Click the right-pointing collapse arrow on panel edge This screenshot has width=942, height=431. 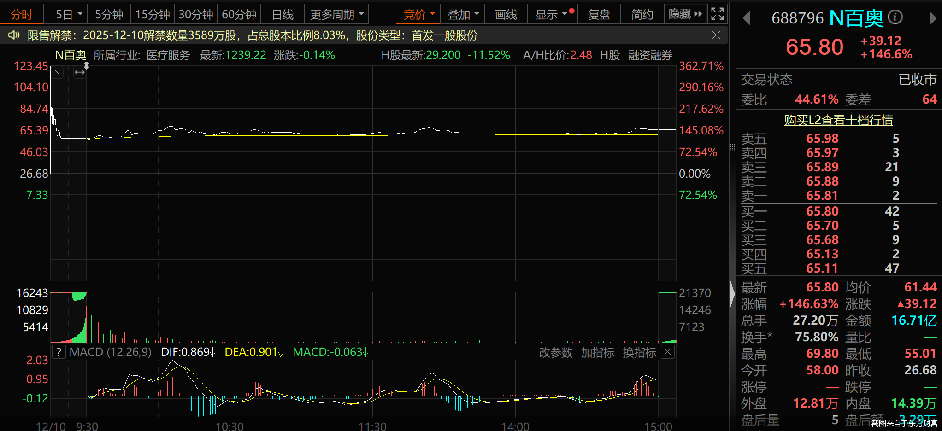tap(732, 295)
